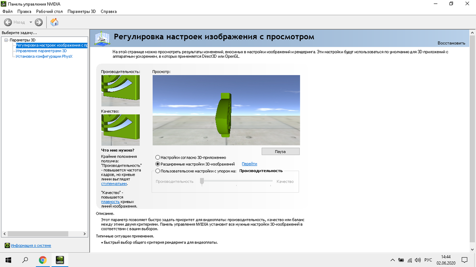
Task: Collapse the Параметры 3D tree node
Action: point(6,40)
